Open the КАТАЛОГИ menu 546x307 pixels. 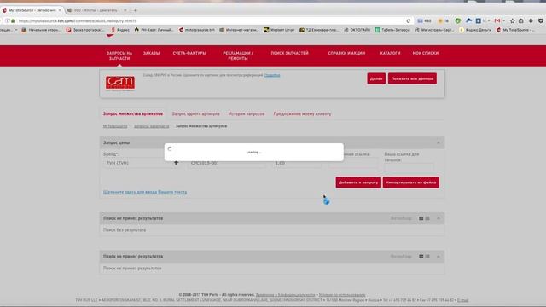click(390, 53)
